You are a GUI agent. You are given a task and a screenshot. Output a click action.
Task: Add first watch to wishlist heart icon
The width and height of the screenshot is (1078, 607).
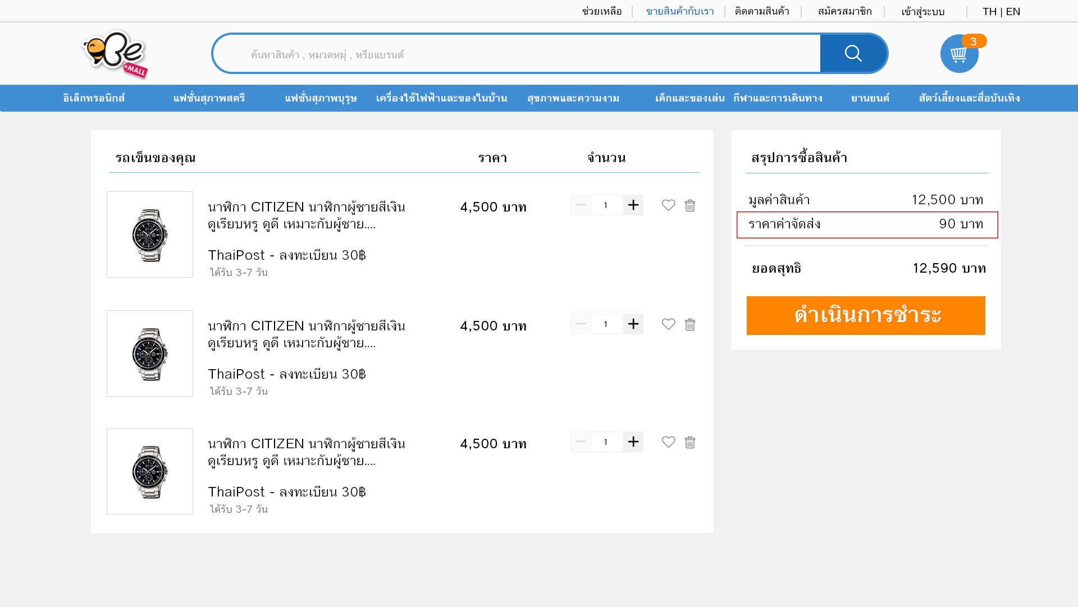click(x=668, y=205)
